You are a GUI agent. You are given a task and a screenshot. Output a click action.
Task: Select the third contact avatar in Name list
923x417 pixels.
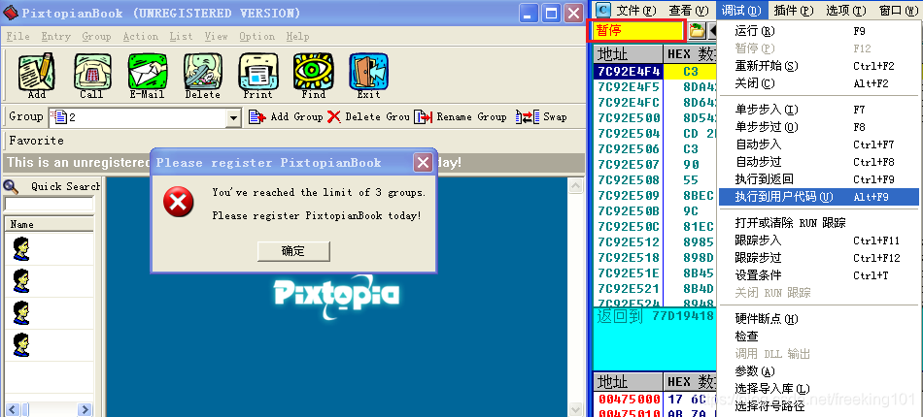click(21, 312)
